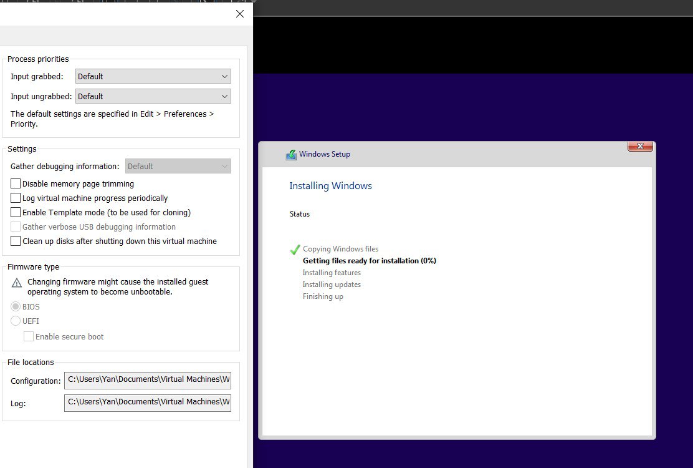Viewport: 693px width, 468px height.
Task: Click the 'Windows Setup' title text
Action: point(325,154)
